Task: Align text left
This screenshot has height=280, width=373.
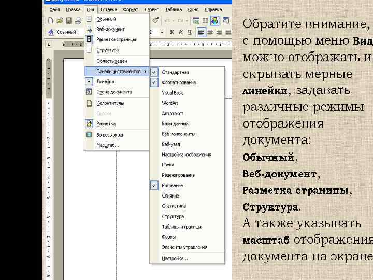Action: (201, 32)
